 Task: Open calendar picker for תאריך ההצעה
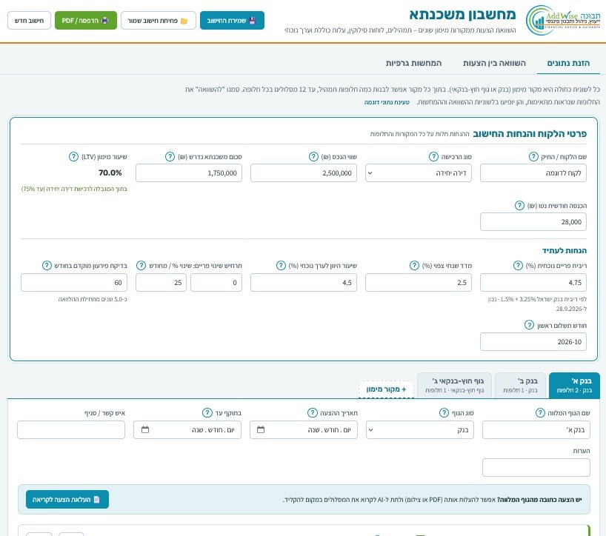point(261,429)
